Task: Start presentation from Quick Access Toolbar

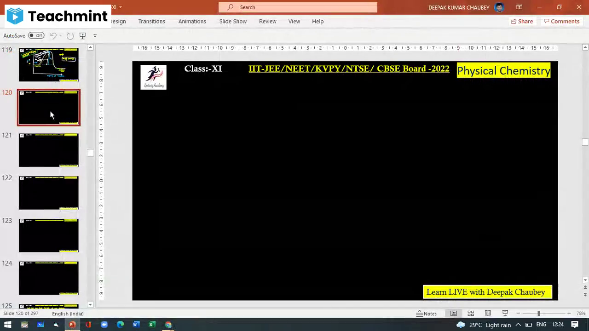Action: click(x=82, y=35)
